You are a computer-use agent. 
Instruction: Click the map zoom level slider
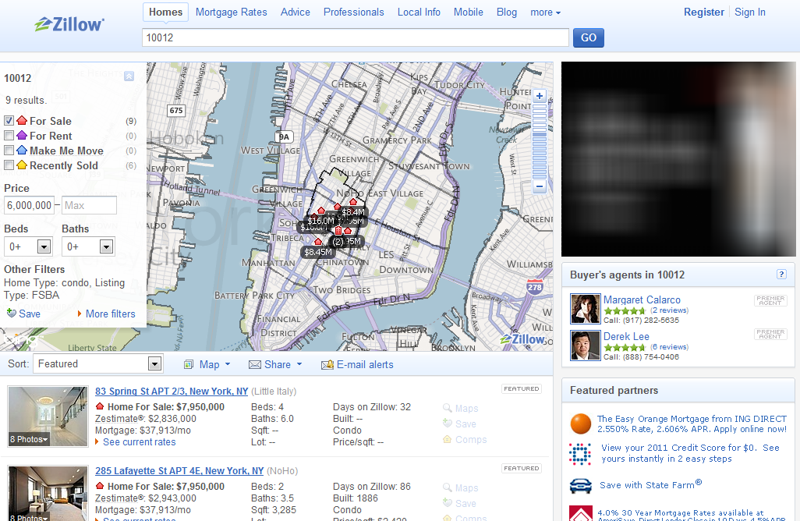click(539, 141)
